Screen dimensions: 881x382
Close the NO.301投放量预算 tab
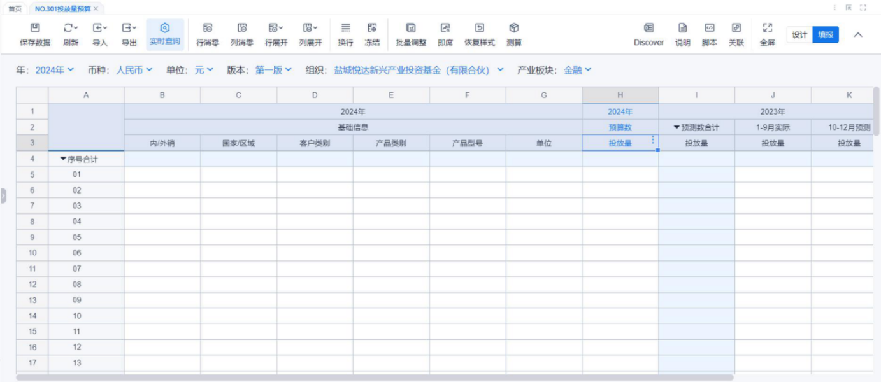click(96, 9)
